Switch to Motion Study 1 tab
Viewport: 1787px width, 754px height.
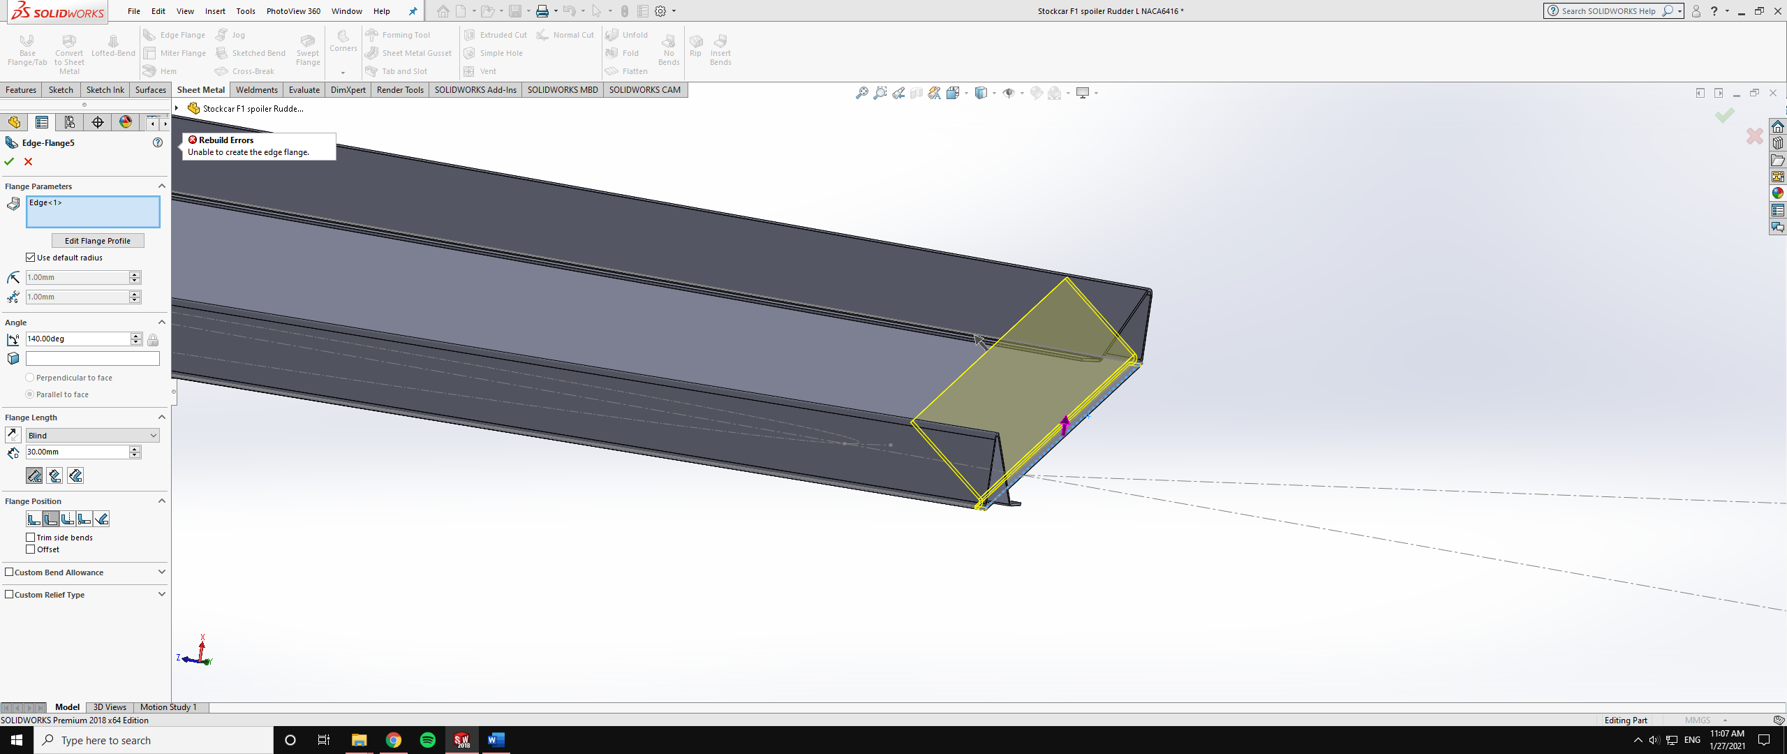(x=168, y=707)
